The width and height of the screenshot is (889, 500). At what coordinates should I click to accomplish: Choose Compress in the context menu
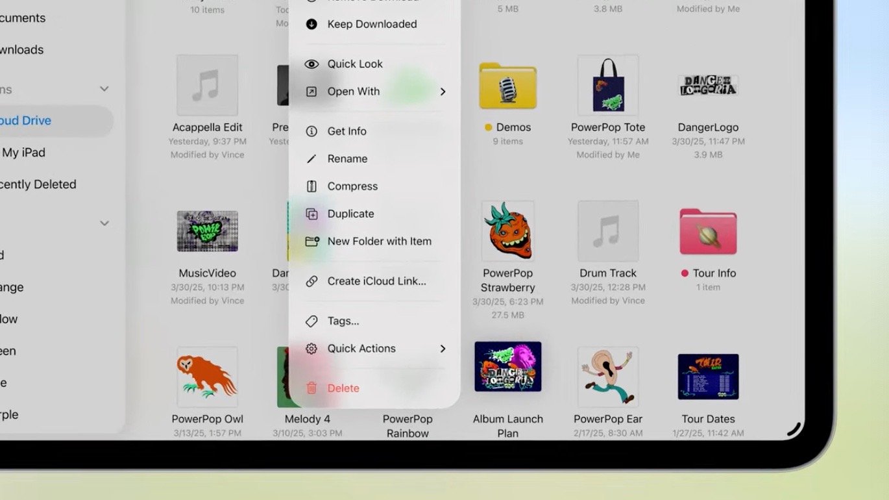click(x=375, y=186)
